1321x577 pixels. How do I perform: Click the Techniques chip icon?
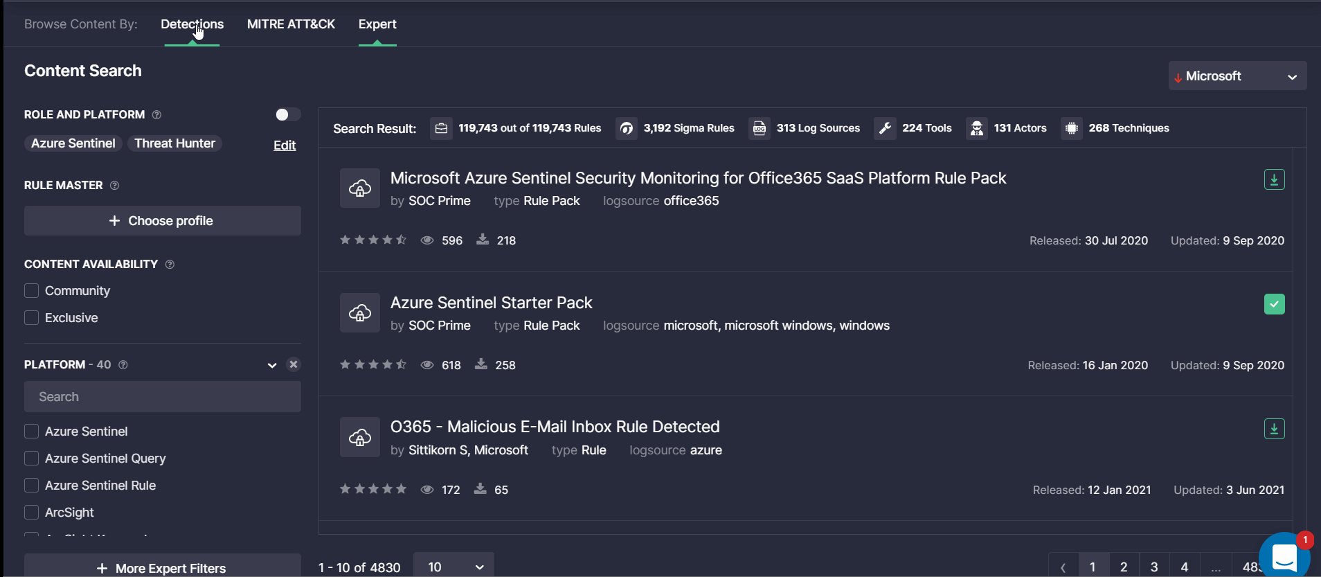point(1071,128)
